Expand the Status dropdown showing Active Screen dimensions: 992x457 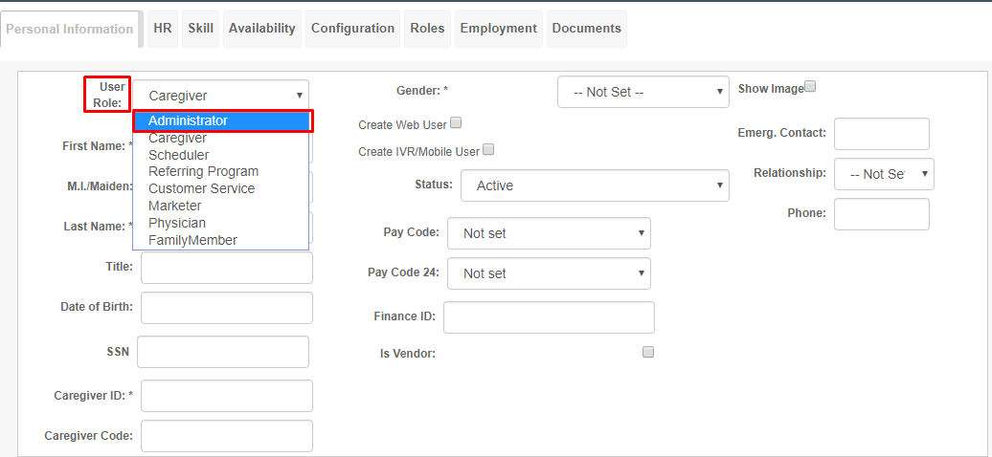pyautogui.click(x=595, y=185)
